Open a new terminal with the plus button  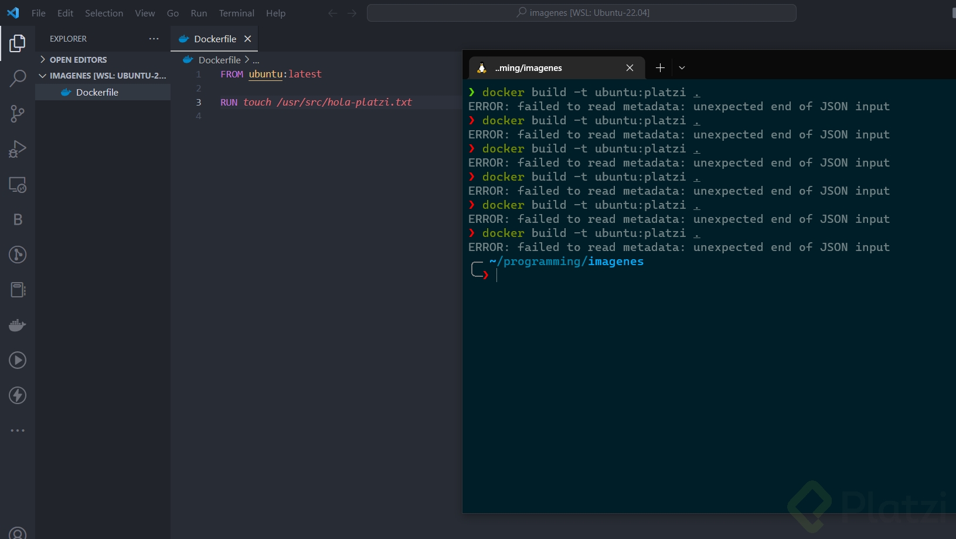[x=660, y=67]
